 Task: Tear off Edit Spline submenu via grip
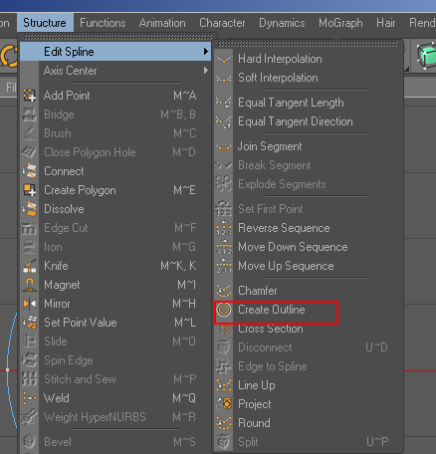[x=308, y=44]
